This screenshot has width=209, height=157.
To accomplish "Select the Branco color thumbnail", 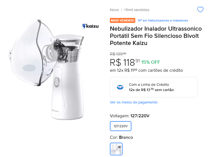I will [x=116, y=149].
